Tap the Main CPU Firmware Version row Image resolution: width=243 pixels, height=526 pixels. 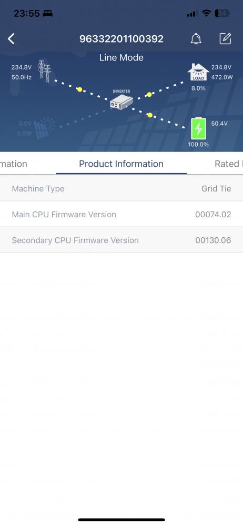pos(121,215)
